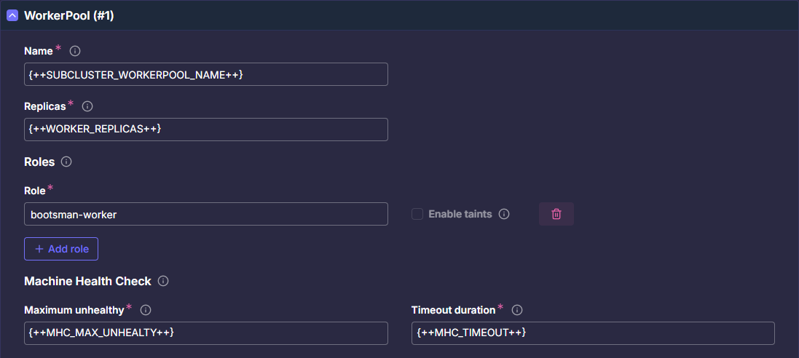Click the Enable taints label text
Screen dimensions: 799x358
(x=460, y=214)
